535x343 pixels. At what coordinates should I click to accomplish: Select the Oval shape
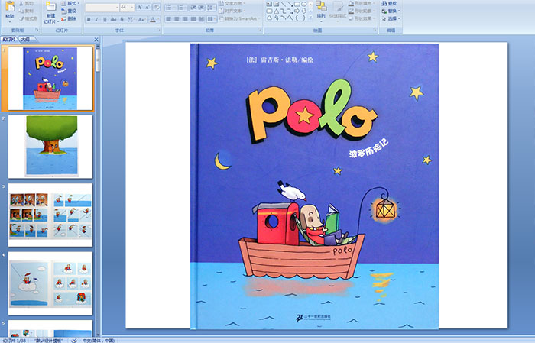tap(303, 4)
